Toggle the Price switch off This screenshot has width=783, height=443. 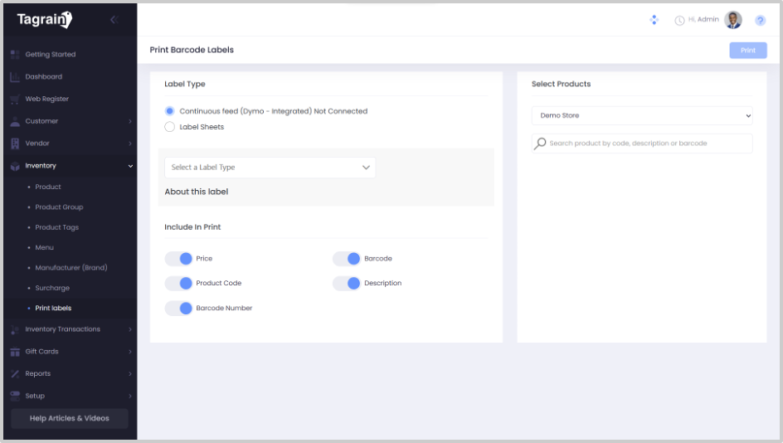[178, 259]
